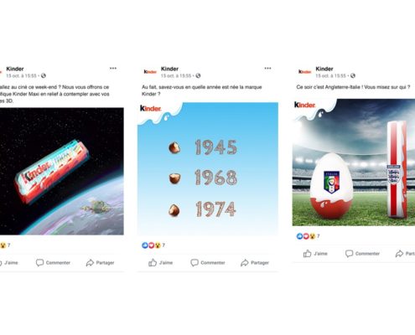
Task: Share the football stadium post
Action: [x=405, y=254]
